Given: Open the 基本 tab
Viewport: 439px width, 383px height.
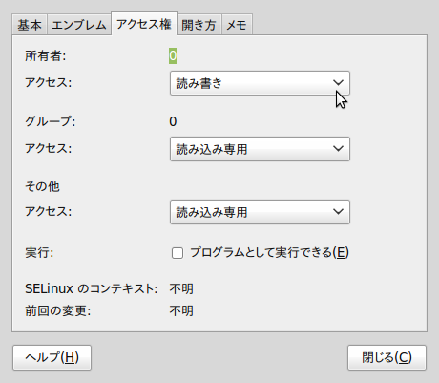Looking at the screenshot, I should [x=30, y=25].
